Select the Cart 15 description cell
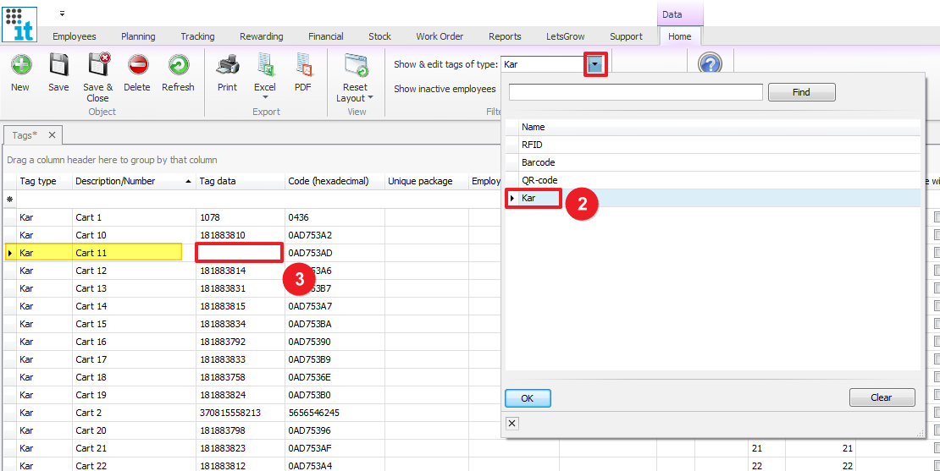Viewport: 940px width, 471px height. coord(135,324)
